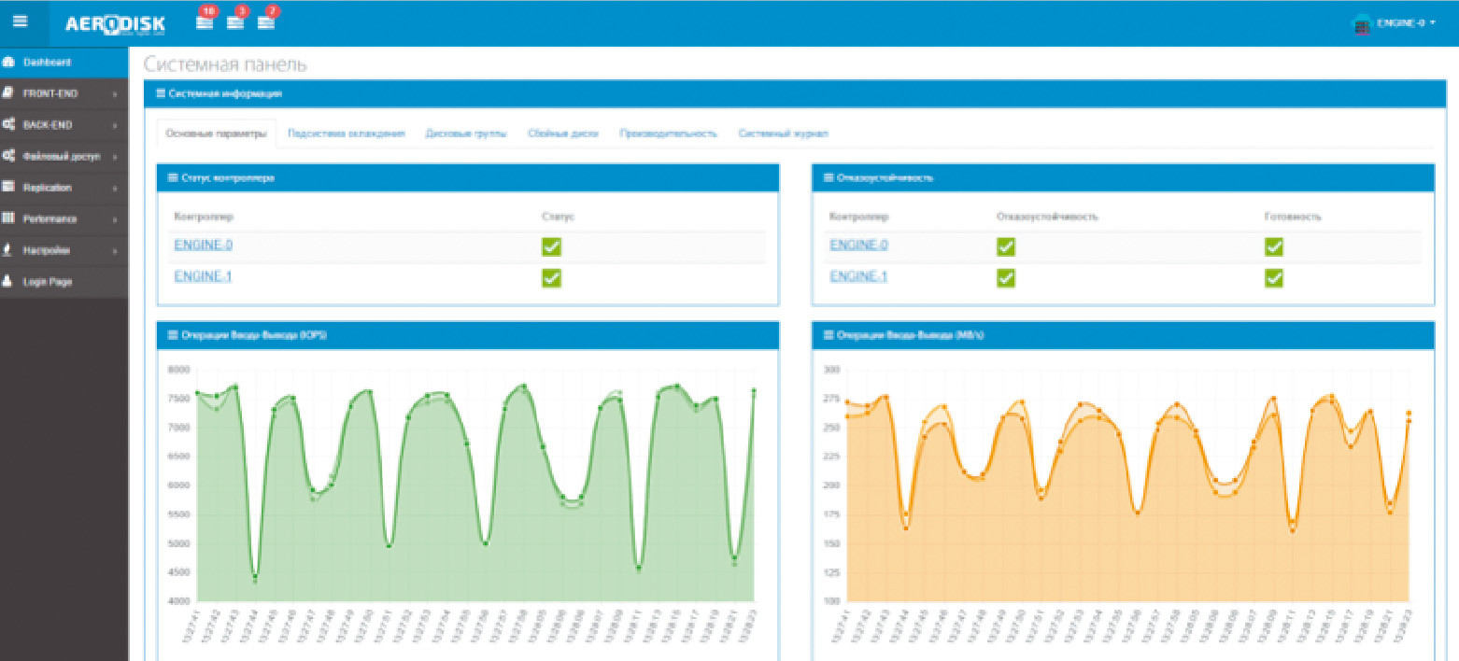Click ENGINE-1 failover checkmark under Отказоустойчивость
Viewport: 1459px width, 661px height.
point(1005,277)
